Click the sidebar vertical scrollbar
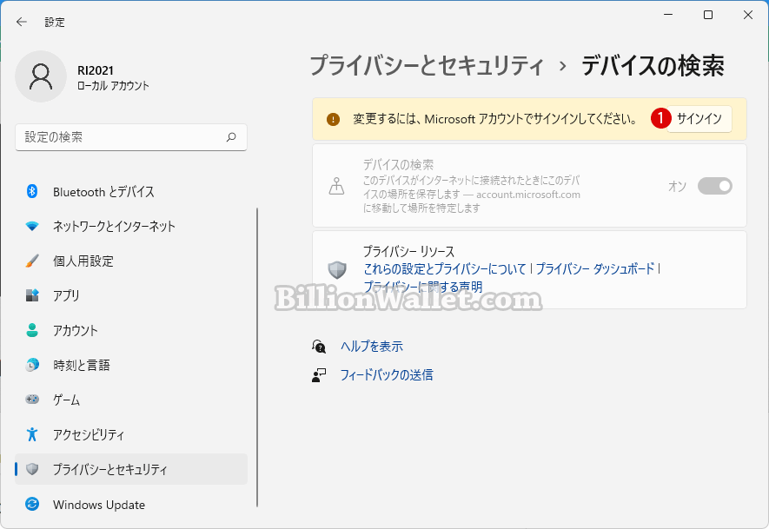The width and height of the screenshot is (769, 529). 257,357
